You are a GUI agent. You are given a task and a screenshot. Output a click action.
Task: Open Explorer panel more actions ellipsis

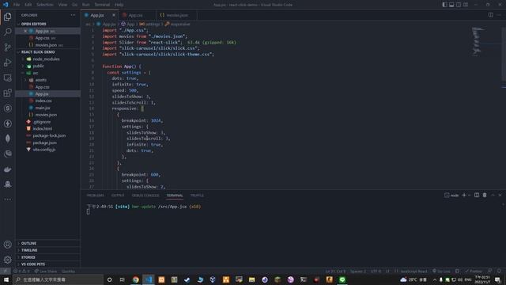73,15
